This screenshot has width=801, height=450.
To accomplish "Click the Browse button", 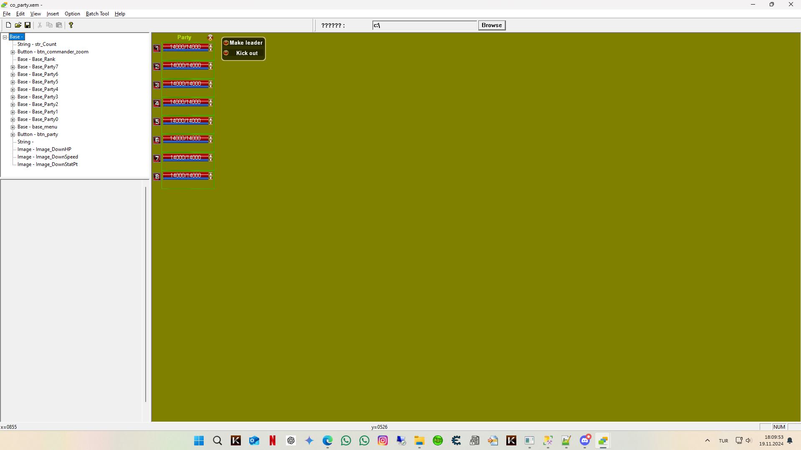I will [x=491, y=25].
